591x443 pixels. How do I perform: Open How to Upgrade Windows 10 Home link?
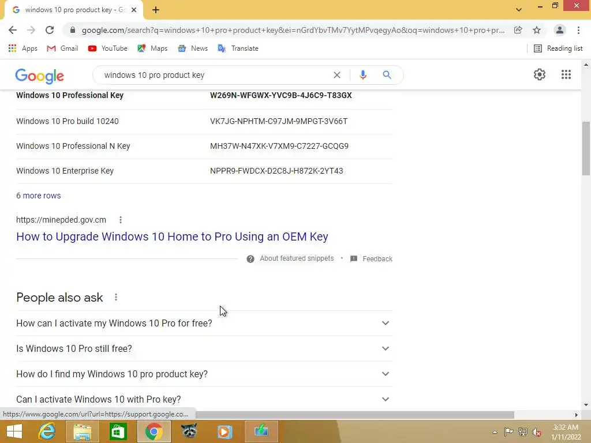172,236
